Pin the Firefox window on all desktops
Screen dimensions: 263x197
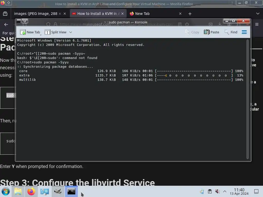pos(9,3)
